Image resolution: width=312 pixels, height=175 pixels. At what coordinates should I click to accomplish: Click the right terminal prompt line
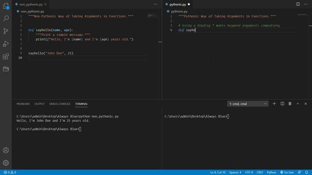(196, 116)
